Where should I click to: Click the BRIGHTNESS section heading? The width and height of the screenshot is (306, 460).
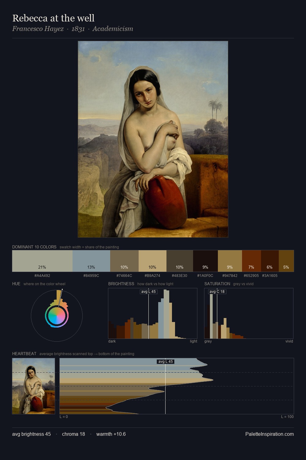tap(121, 284)
